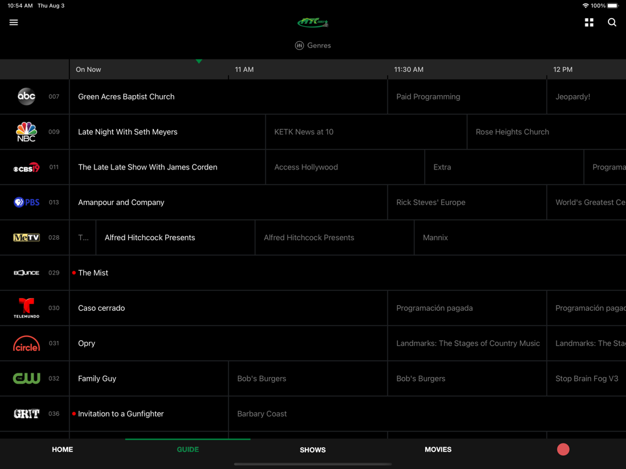Open the 11 AM Bob's Burgers
The width and height of the screenshot is (626, 469).
pos(308,378)
